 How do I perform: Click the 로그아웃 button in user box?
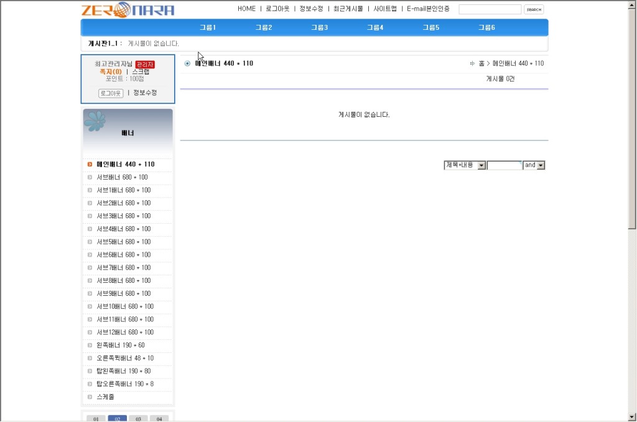[111, 93]
